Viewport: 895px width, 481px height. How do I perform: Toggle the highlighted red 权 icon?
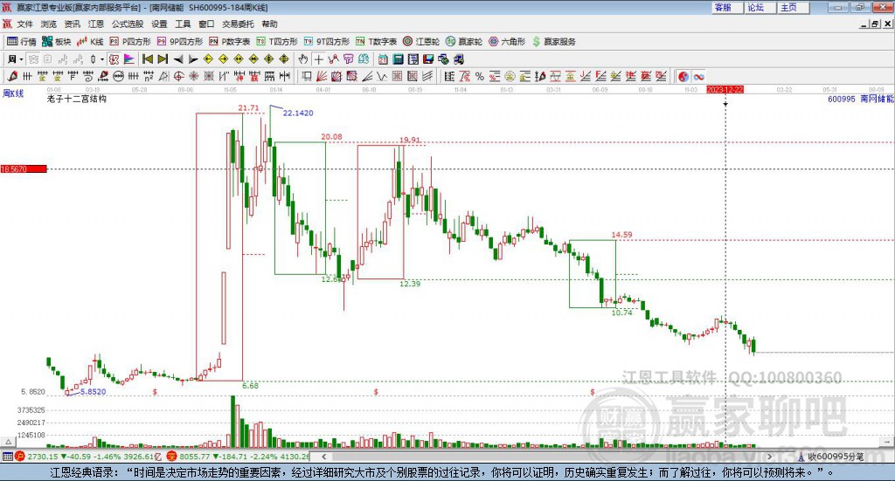(x=114, y=59)
